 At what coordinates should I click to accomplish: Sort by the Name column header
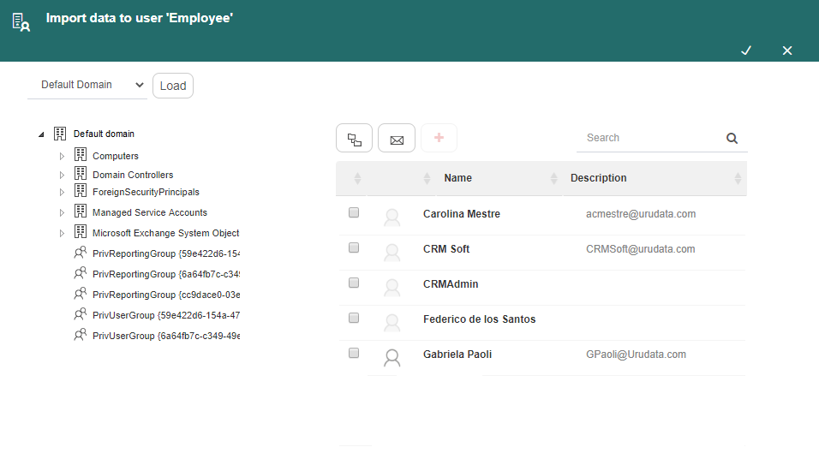(x=457, y=178)
